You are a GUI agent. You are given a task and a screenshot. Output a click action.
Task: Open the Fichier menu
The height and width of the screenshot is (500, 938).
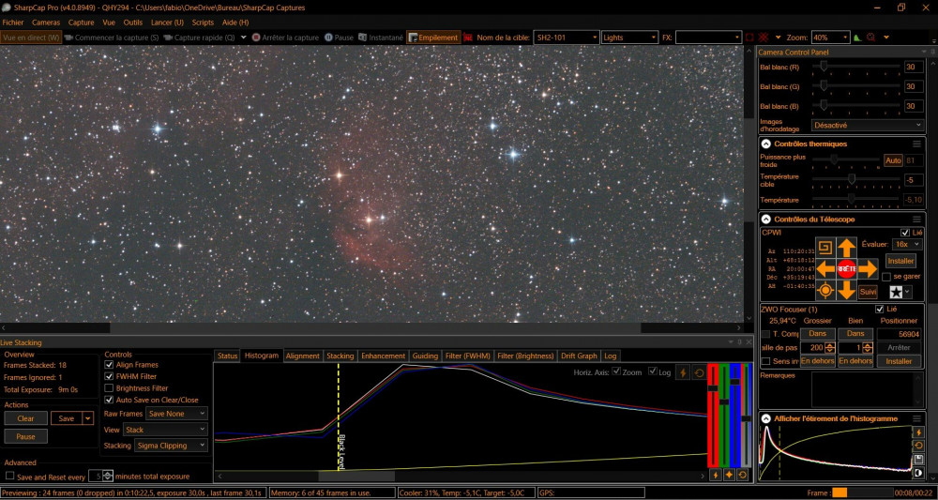point(13,23)
